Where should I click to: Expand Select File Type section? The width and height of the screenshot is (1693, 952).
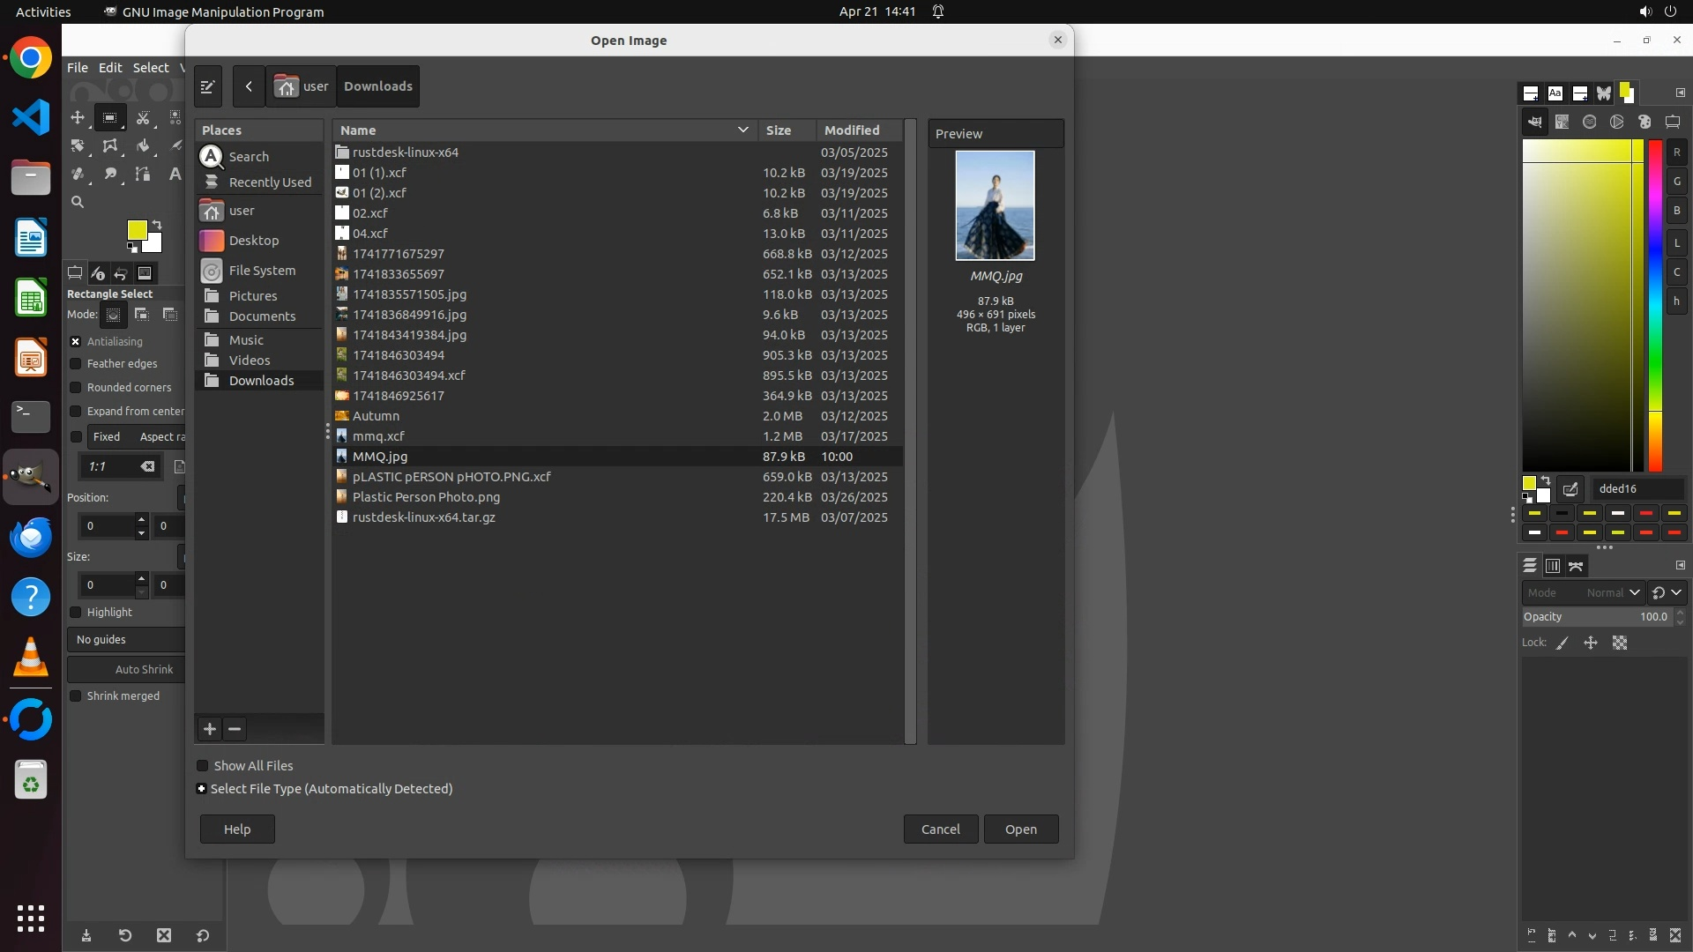point(202,789)
